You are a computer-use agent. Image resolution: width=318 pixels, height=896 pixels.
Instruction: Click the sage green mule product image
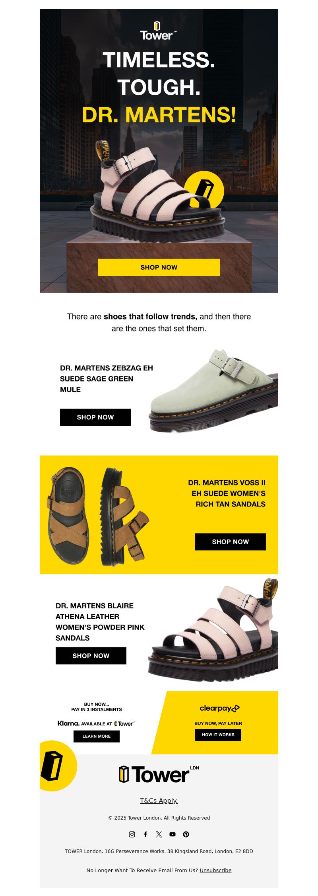(x=213, y=390)
